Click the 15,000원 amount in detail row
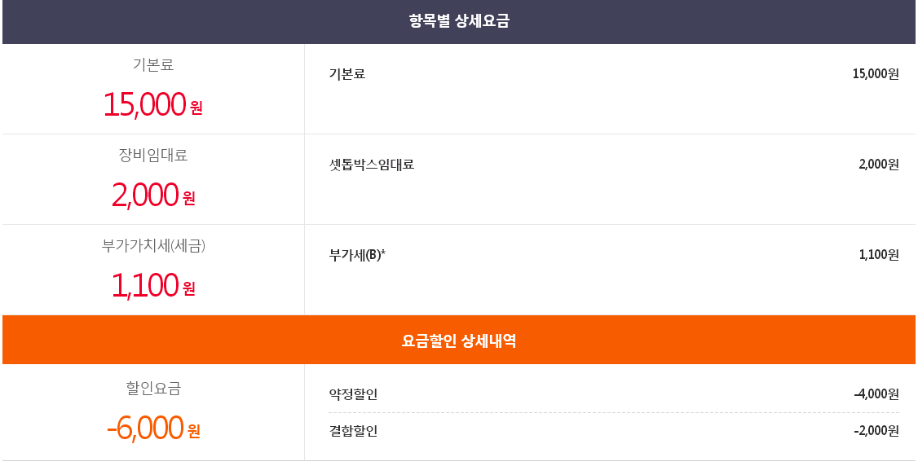This screenshot has width=918, height=466. coord(875,74)
